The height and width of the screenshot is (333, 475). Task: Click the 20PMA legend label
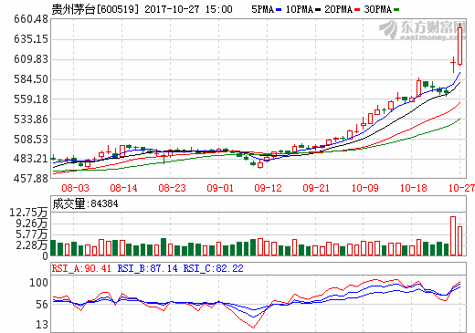pyautogui.click(x=339, y=9)
